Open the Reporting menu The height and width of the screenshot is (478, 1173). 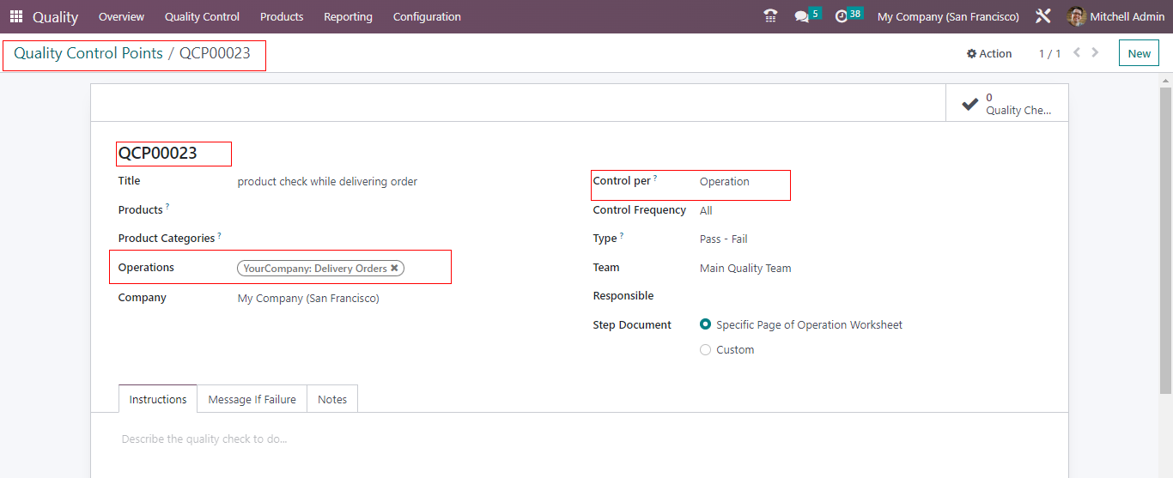(348, 16)
